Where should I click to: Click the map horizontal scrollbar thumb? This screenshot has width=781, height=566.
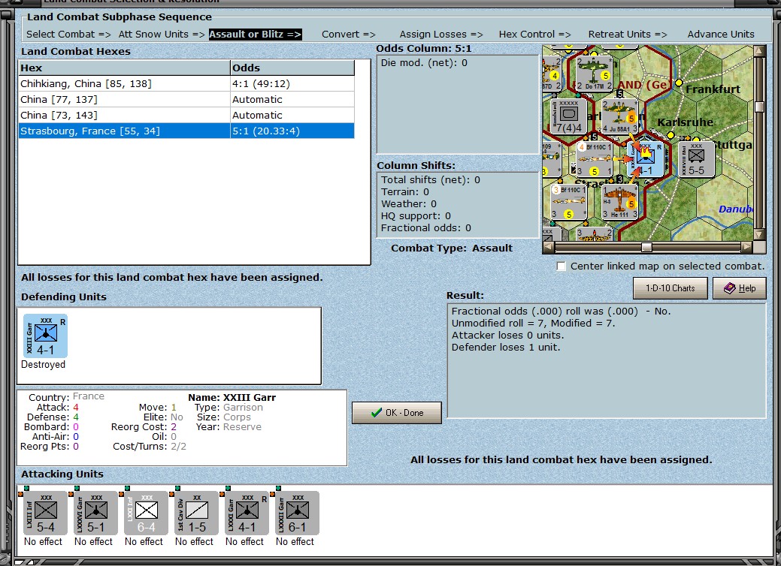[646, 247]
